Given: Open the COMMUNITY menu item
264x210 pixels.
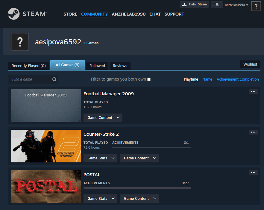Looking at the screenshot, I should click(94, 14).
